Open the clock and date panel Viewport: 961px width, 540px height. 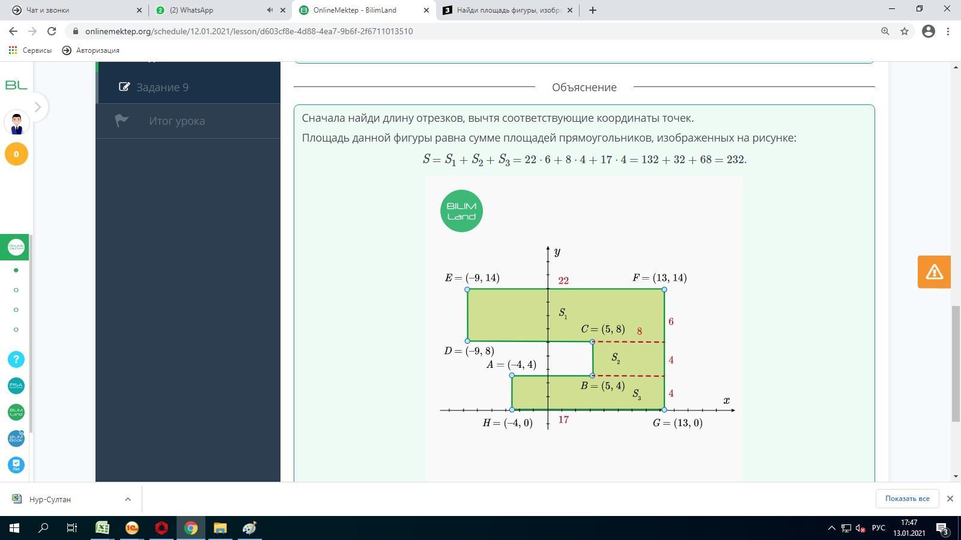pyautogui.click(x=909, y=528)
